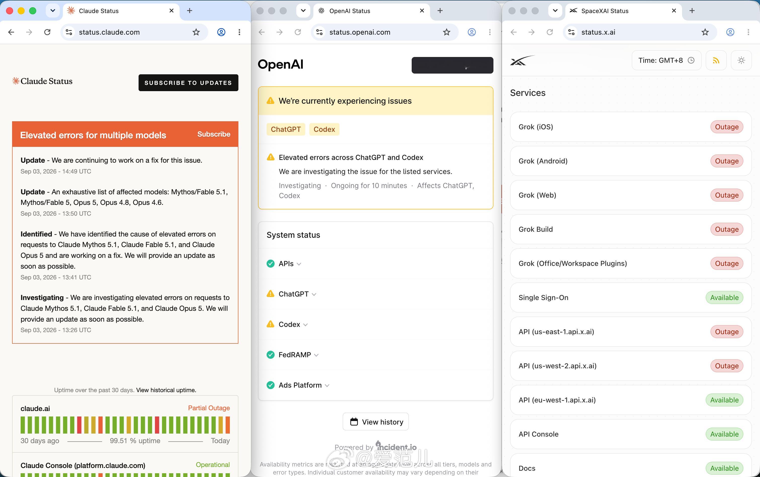760x477 pixels.
Task: Click the Codex tag in the issues banner
Action: coord(324,129)
